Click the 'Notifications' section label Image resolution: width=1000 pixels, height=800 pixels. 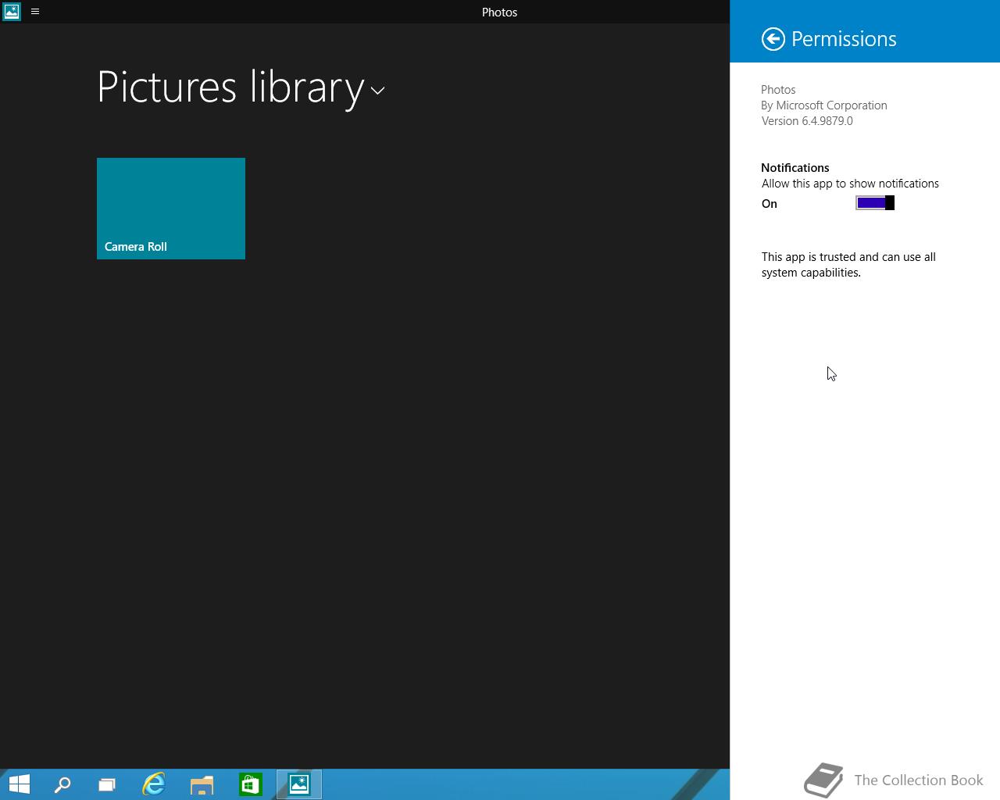[x=795, y=168]
